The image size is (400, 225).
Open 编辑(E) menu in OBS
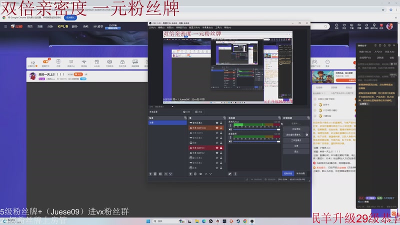[161, 27]
